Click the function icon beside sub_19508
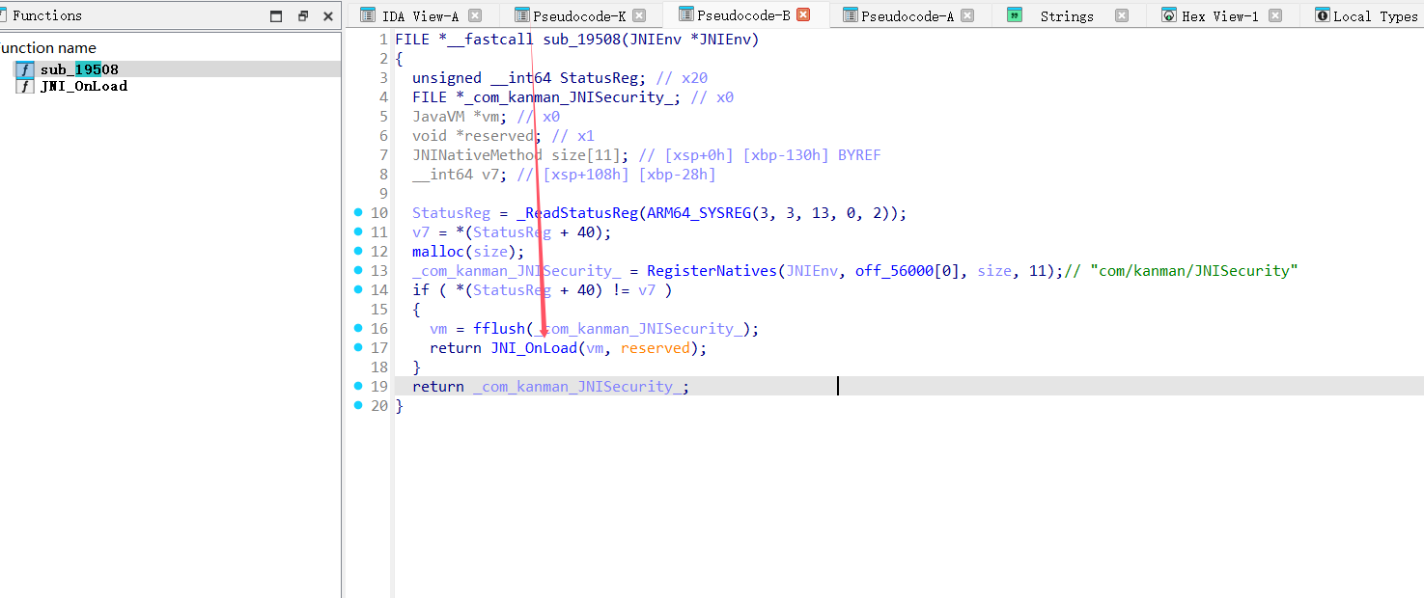 coord(25,69)
